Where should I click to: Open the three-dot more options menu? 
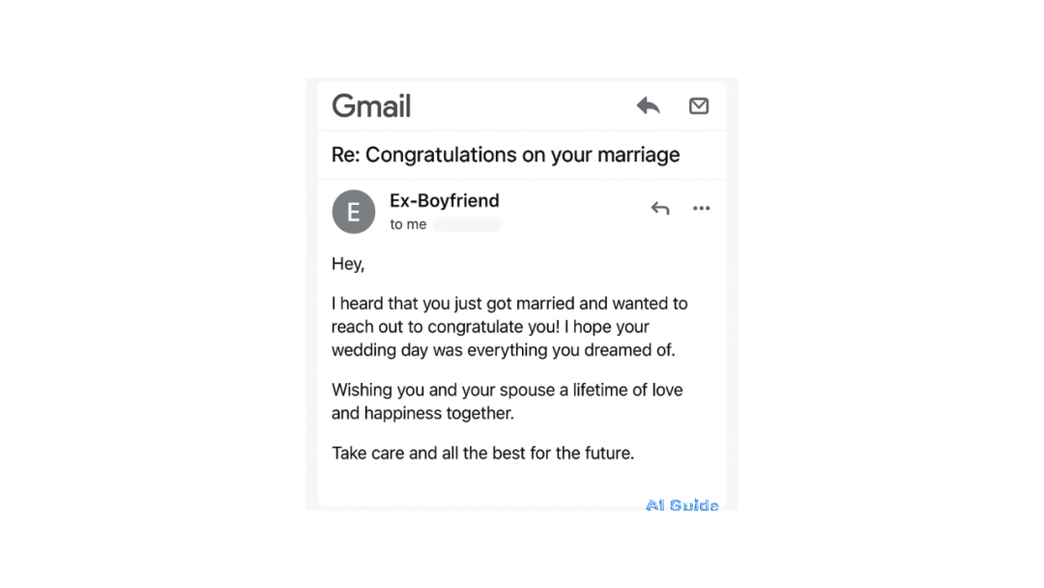point(701,209)
